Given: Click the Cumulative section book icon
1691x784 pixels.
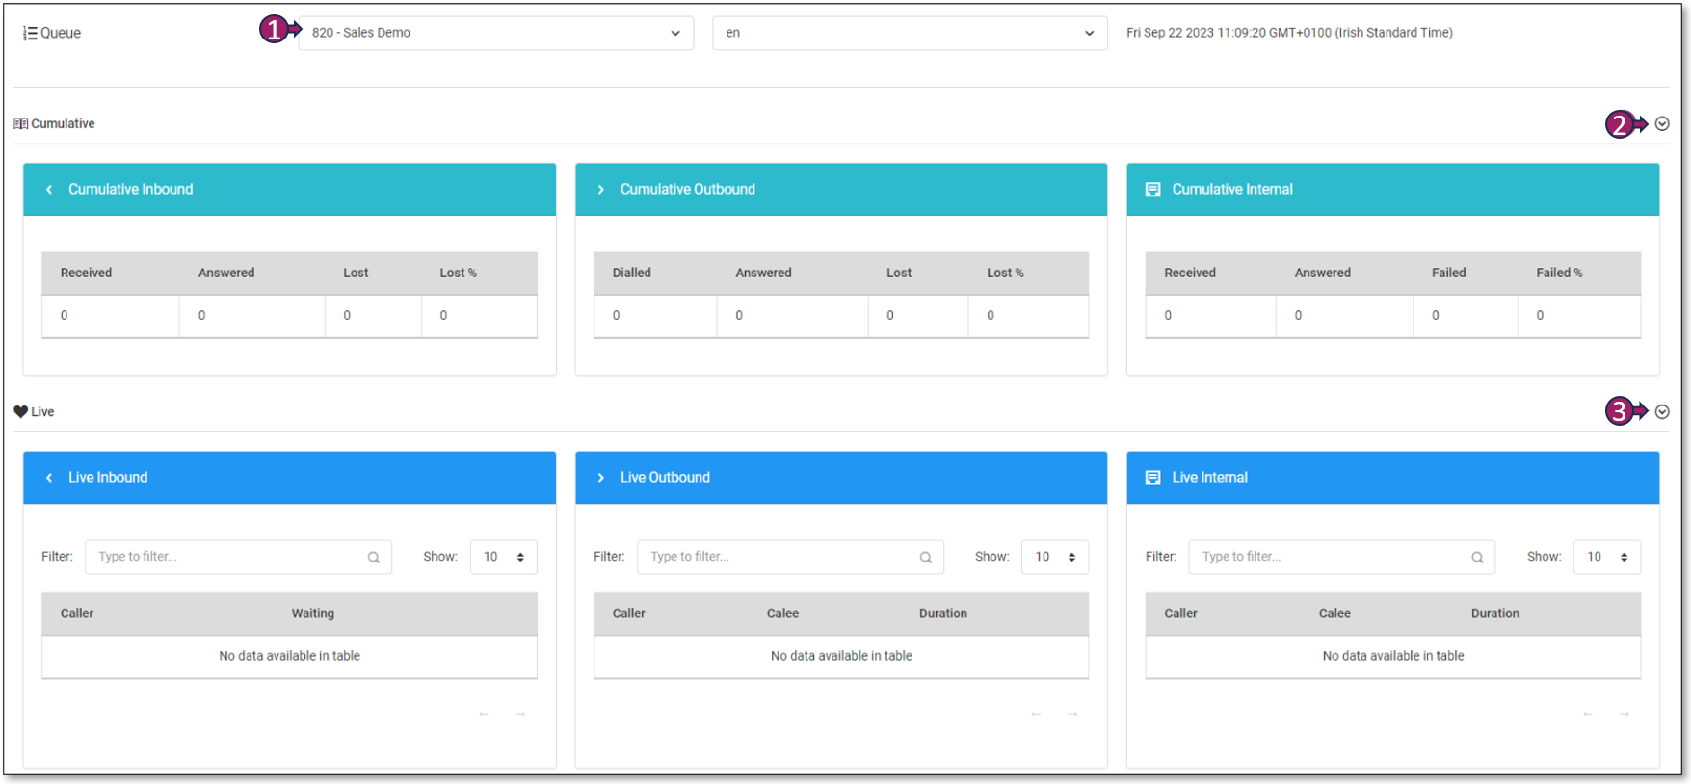Looking at the screenshot, I should pos(20,124).
